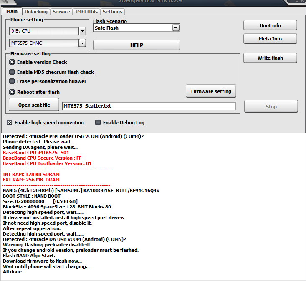Click the BlockSize 4096 SpareSize line
Screen dimensions: 306x281
[57, 207]
